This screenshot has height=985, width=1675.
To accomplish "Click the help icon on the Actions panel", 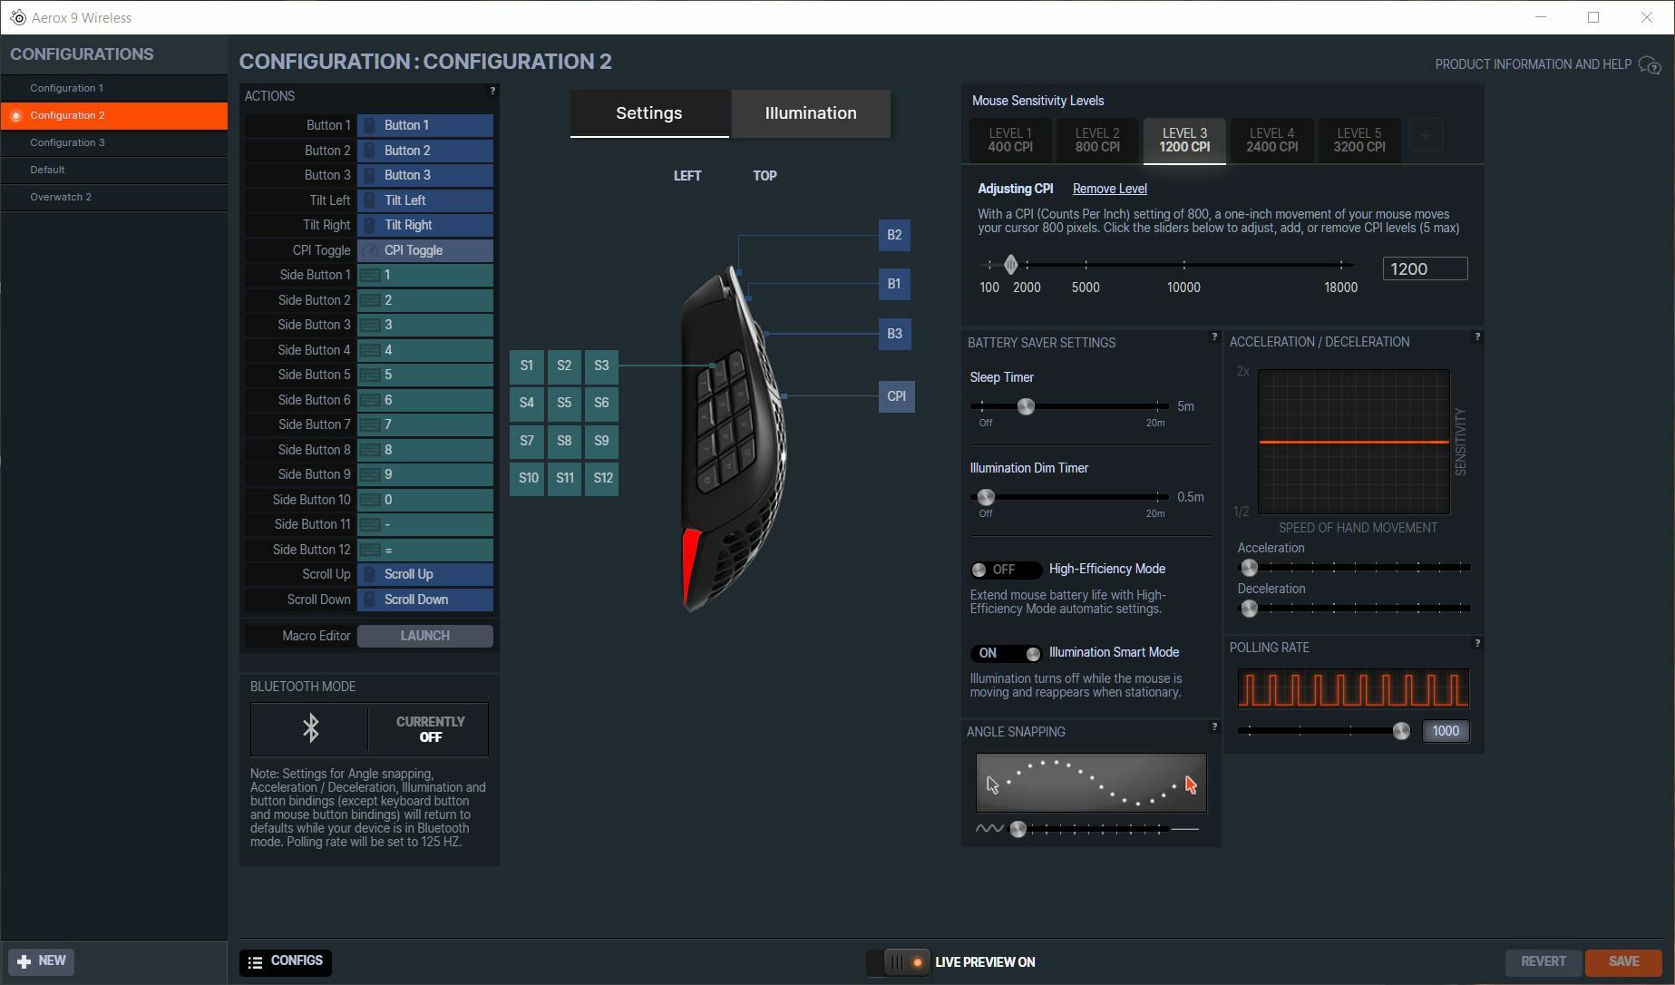I will (x=492, y=91).
